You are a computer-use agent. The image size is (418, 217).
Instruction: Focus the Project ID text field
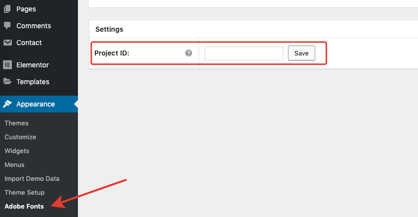coord(244,54)
